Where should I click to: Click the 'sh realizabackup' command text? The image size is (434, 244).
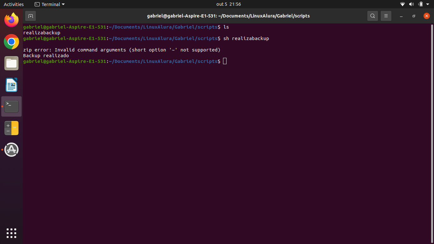click(246, 38)
